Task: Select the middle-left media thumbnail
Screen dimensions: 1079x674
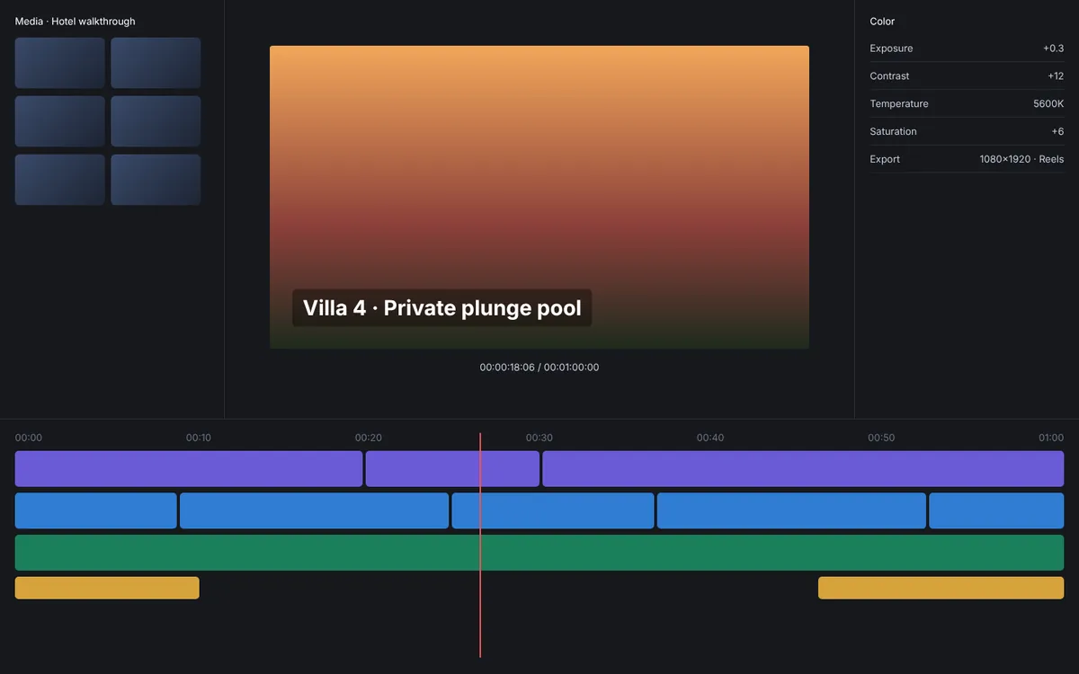Action: [60, 121]
